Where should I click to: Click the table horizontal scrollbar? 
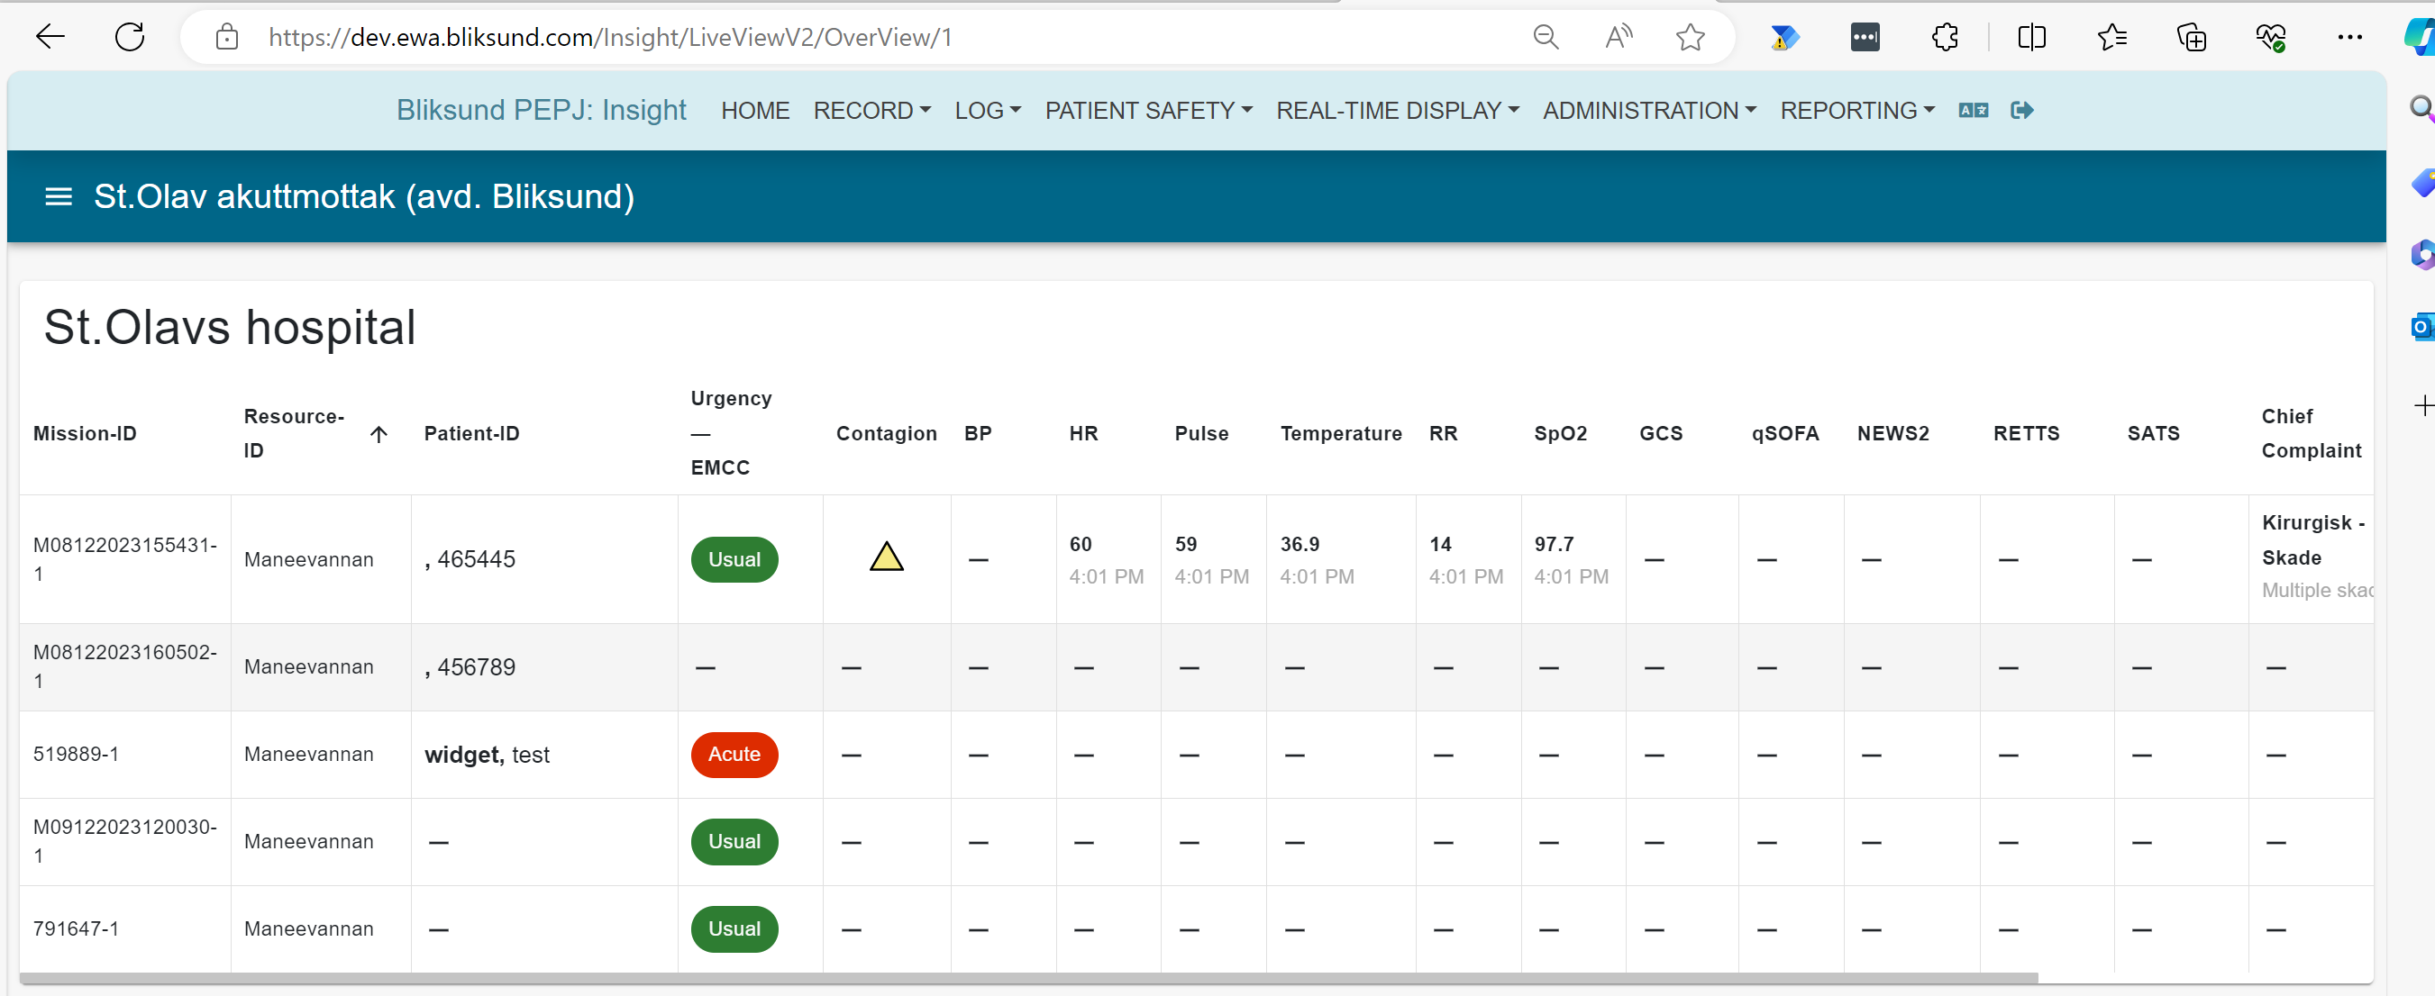click(1028, 978)
